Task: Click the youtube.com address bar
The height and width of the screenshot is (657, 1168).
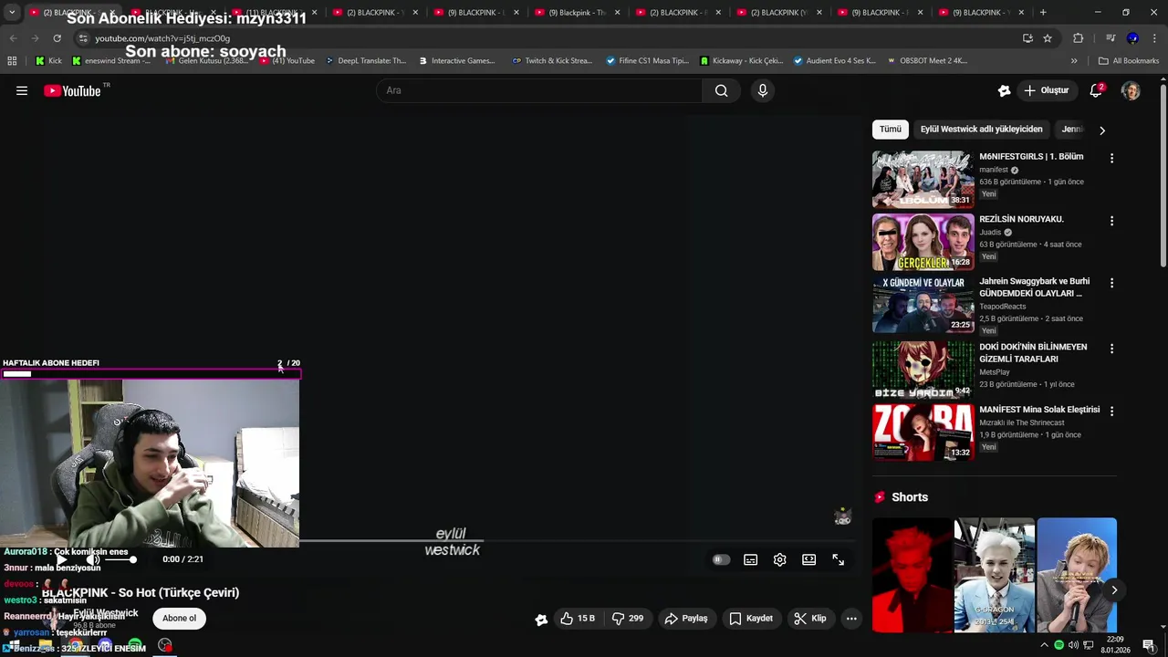Action: click(x=547, y=38)
